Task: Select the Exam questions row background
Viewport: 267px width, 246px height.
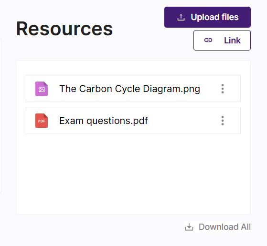Action: (x=133, y=120)
